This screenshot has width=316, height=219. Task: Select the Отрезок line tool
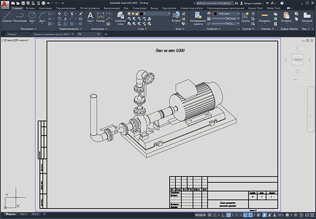(x=7, y=17)
